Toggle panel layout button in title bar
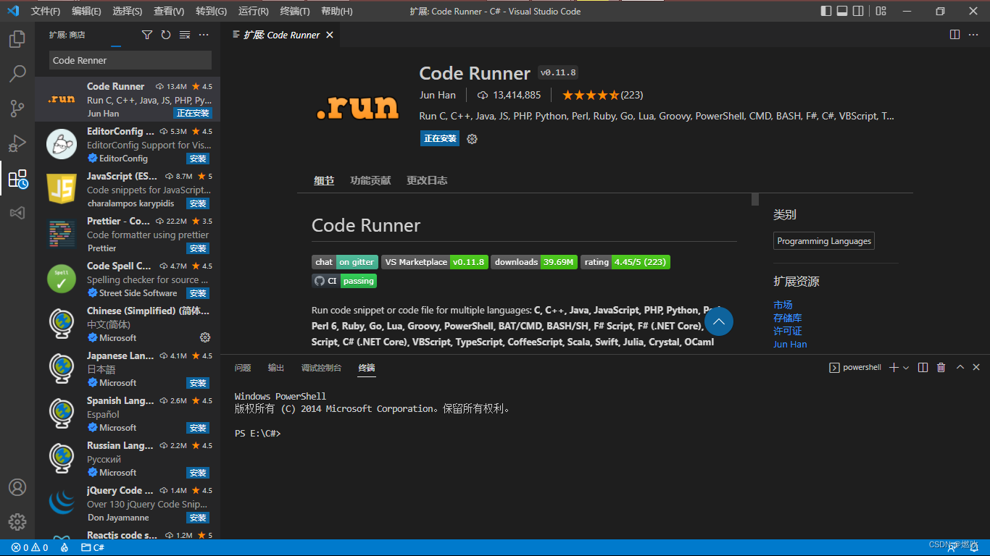Image resolution: width=990 pixels, height=556 pixels. click(842, 11)
